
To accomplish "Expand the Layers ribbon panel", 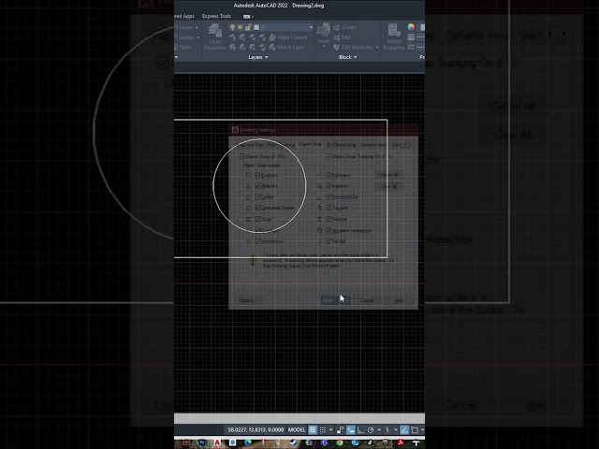I will point(258,57).
